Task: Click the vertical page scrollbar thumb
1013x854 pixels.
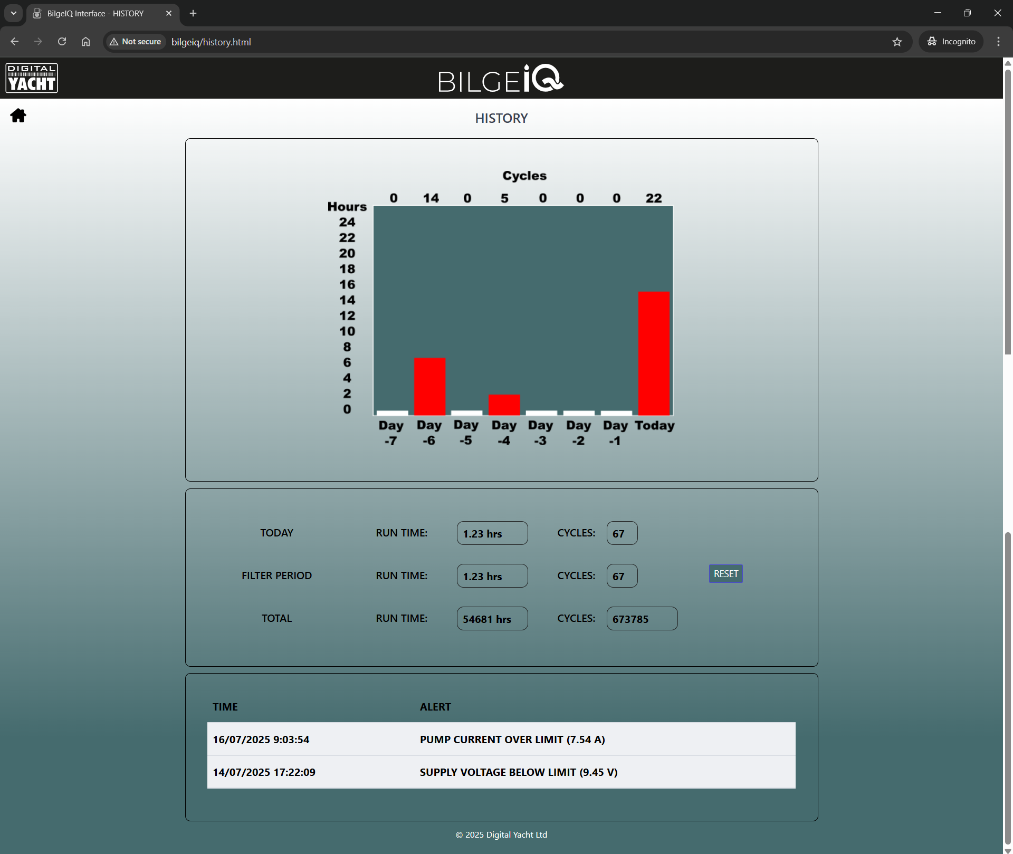Action: click(x=1008, y=211)
